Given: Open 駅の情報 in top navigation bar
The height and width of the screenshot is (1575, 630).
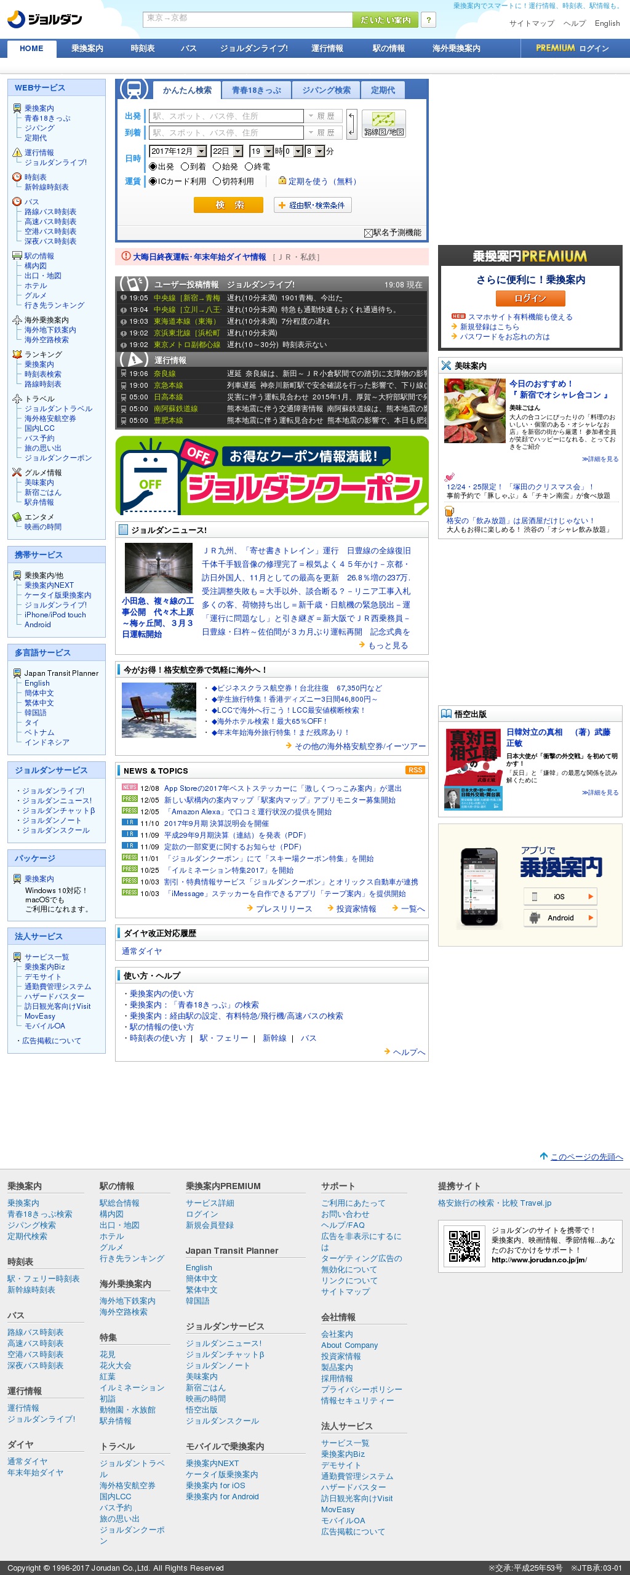Looking at the screenshot, I should pyautogui.click(x=388, y=48).
